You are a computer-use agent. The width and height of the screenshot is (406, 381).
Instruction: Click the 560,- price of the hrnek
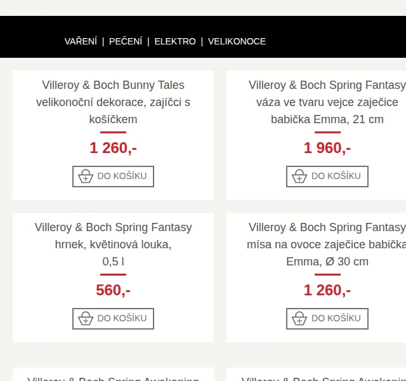[113, 290]
